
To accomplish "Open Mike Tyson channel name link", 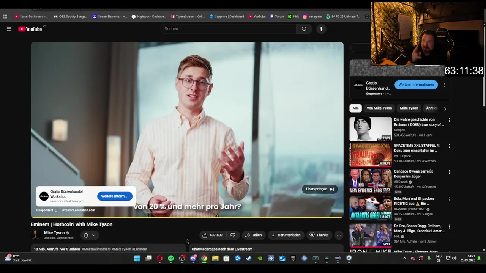I will (x=54, y=233).
